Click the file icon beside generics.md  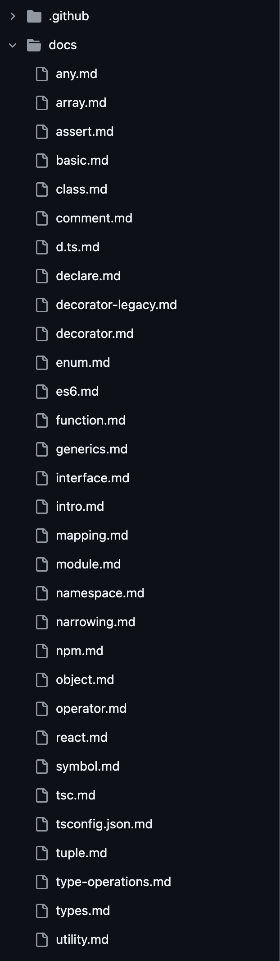[x=42, y=449]
